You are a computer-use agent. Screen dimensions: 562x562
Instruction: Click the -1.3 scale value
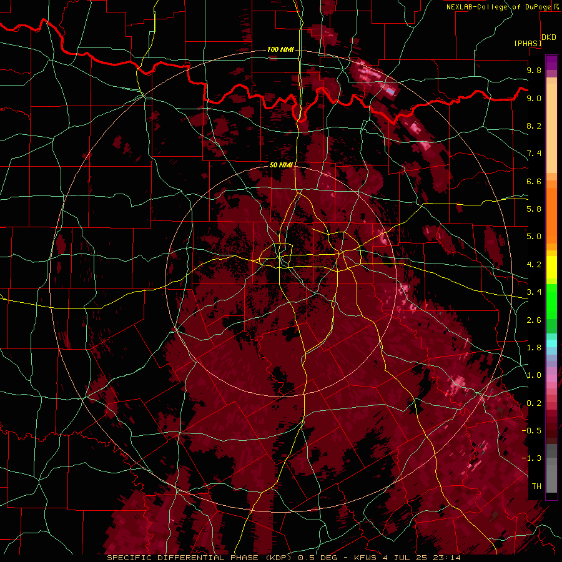tap(531, 458)
